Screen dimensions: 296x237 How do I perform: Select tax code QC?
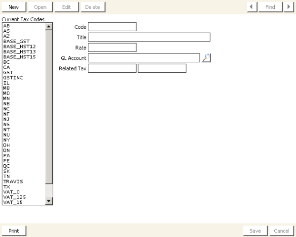coord(24,166)
